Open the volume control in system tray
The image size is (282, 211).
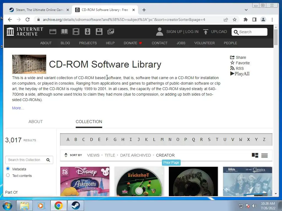(254, 206)
